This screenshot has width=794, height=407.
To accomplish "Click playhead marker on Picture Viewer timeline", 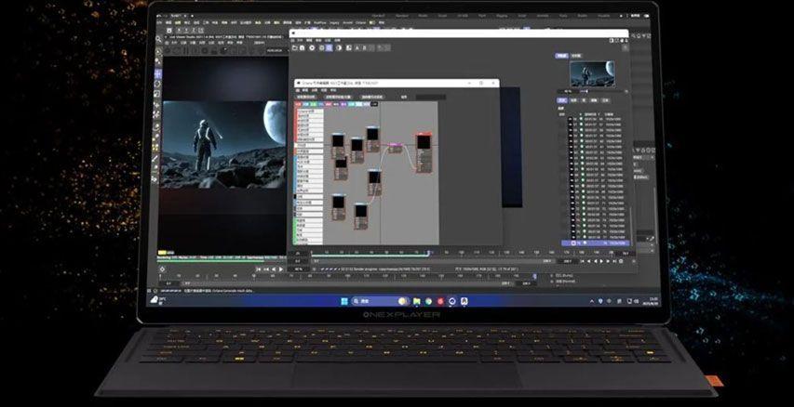I will 428,252.
